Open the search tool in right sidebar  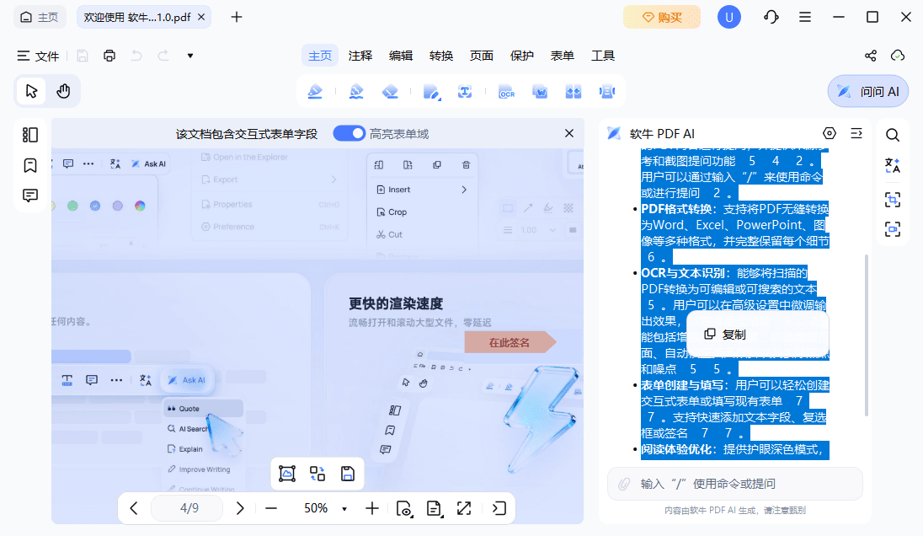893,135
